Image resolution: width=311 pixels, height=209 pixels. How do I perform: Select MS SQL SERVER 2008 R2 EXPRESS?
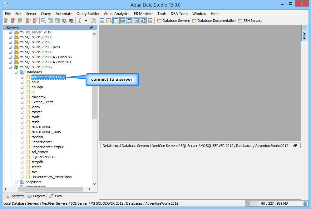coord(46,57)
